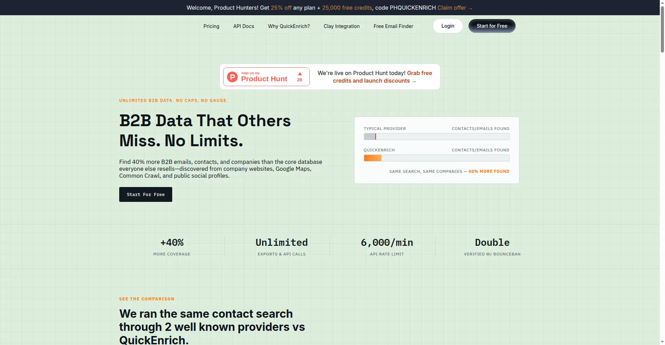665x345 pixels.
Task: Click the 25,000 free credits text
Action: click(x=347, y=8)
